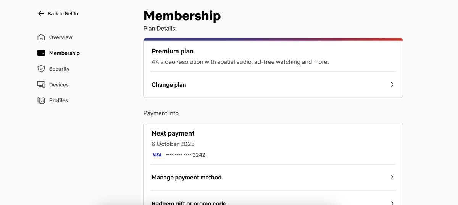Image resolution: width=458 pixels, height=205 pixels.
Task: Expand Change plan using its chevron
Action: 392,85
